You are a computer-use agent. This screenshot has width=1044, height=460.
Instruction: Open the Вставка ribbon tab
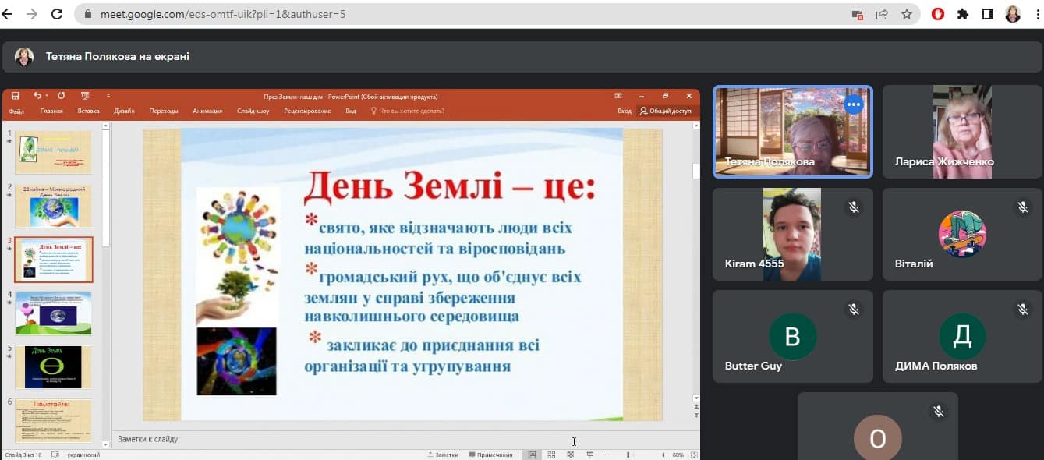pos(89,111)
